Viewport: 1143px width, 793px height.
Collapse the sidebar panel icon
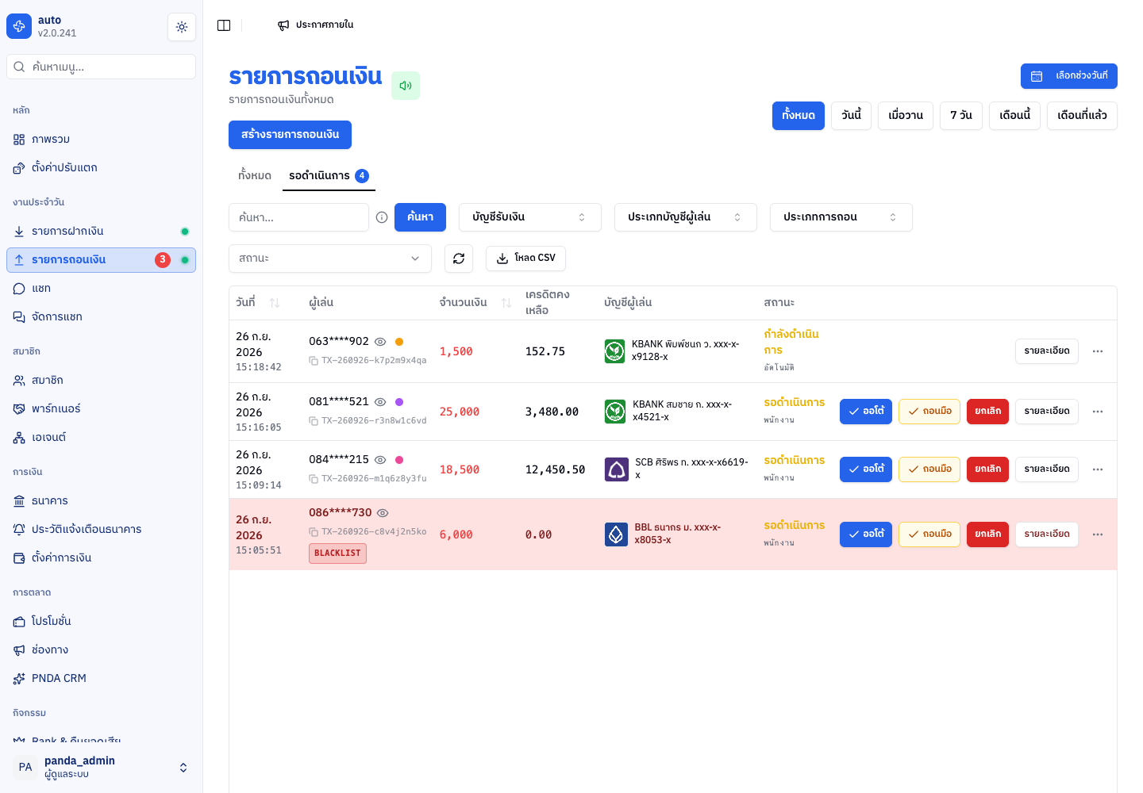(x=224, y=25)
